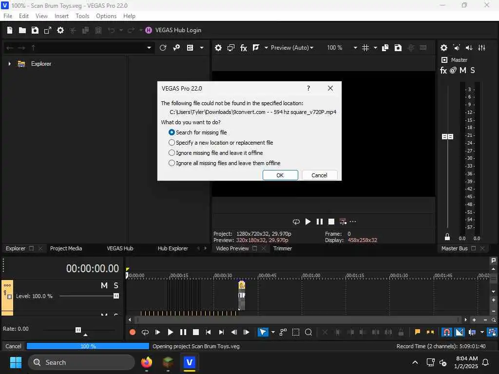This screenshot has width=499, height=374.
Task: Click Play From Start in transport
Action: coord(157,332)
